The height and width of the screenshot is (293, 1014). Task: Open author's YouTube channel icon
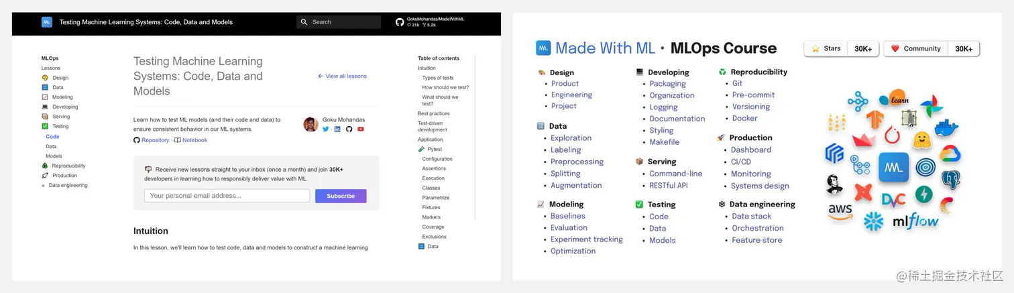tap(361, 129)
